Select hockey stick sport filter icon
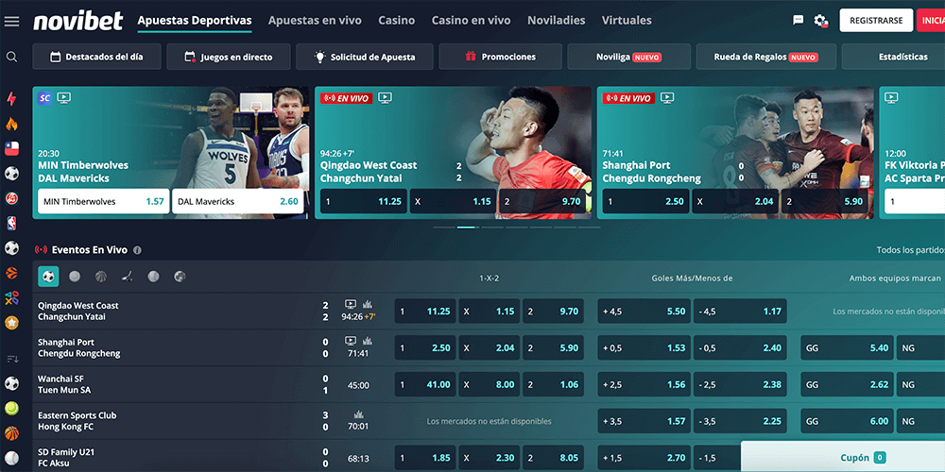Screen dimensions: 945x472 pyautogui.click(x=127, y=277)
